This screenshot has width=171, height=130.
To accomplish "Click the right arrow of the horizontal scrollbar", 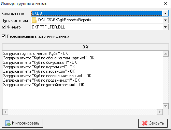I will 160,112.
